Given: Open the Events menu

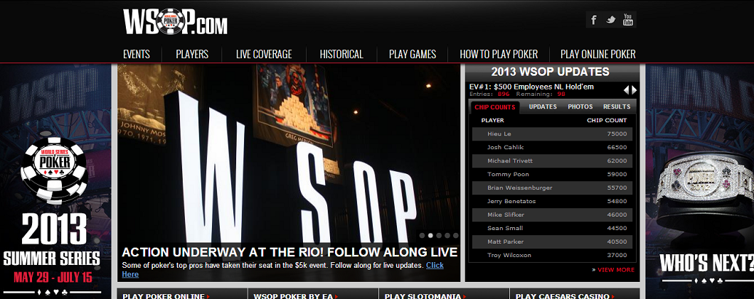Looking at the screenshot, I should pos(137,54).
